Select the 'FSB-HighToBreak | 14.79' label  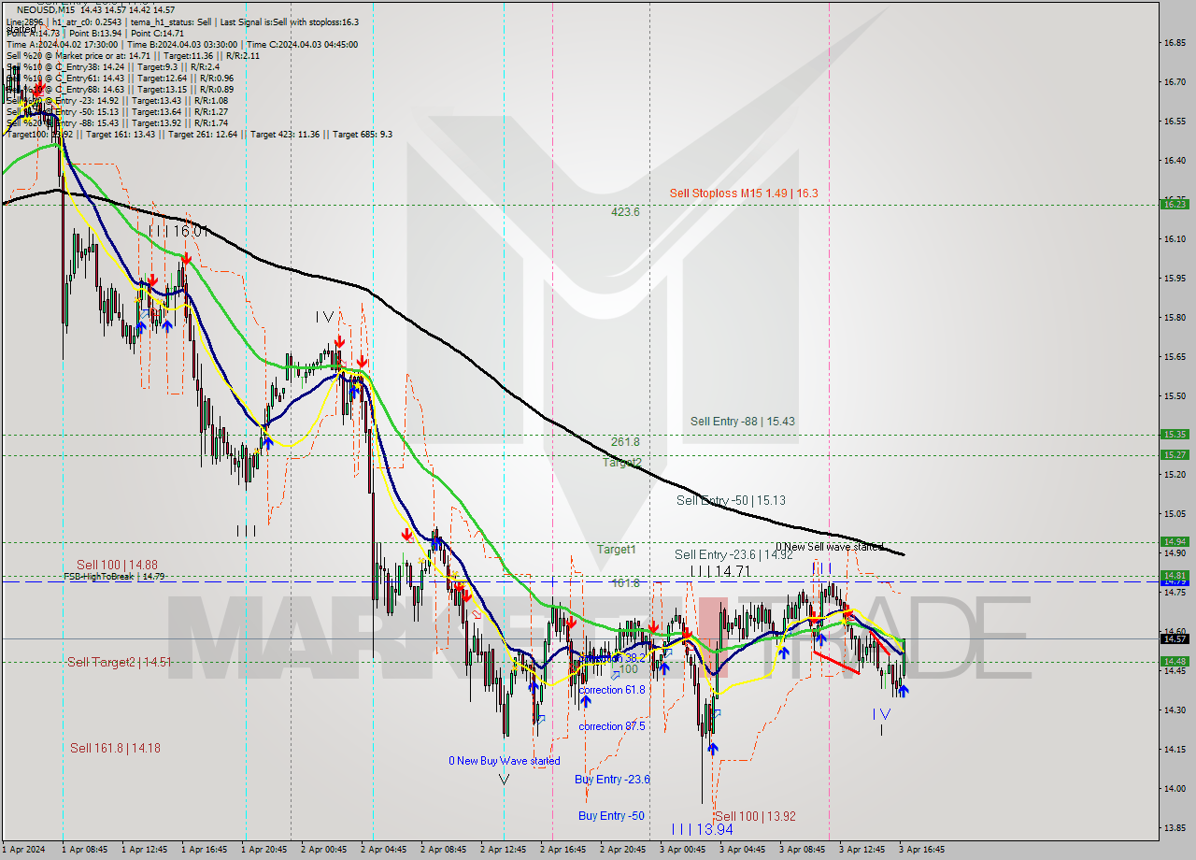tap(114, 577)
